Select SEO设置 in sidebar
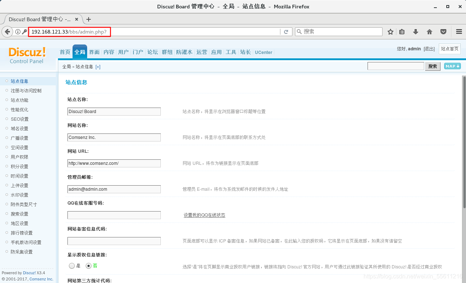Viewport: 466px width, 283px height. click(20, 119)
